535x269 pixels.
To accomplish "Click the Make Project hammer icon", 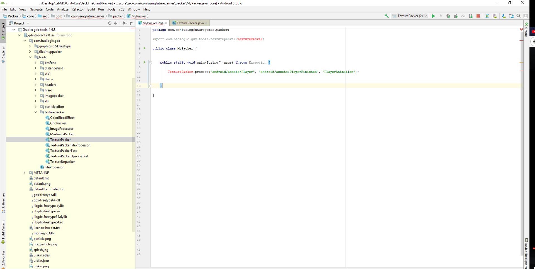I will click(386, 16).
